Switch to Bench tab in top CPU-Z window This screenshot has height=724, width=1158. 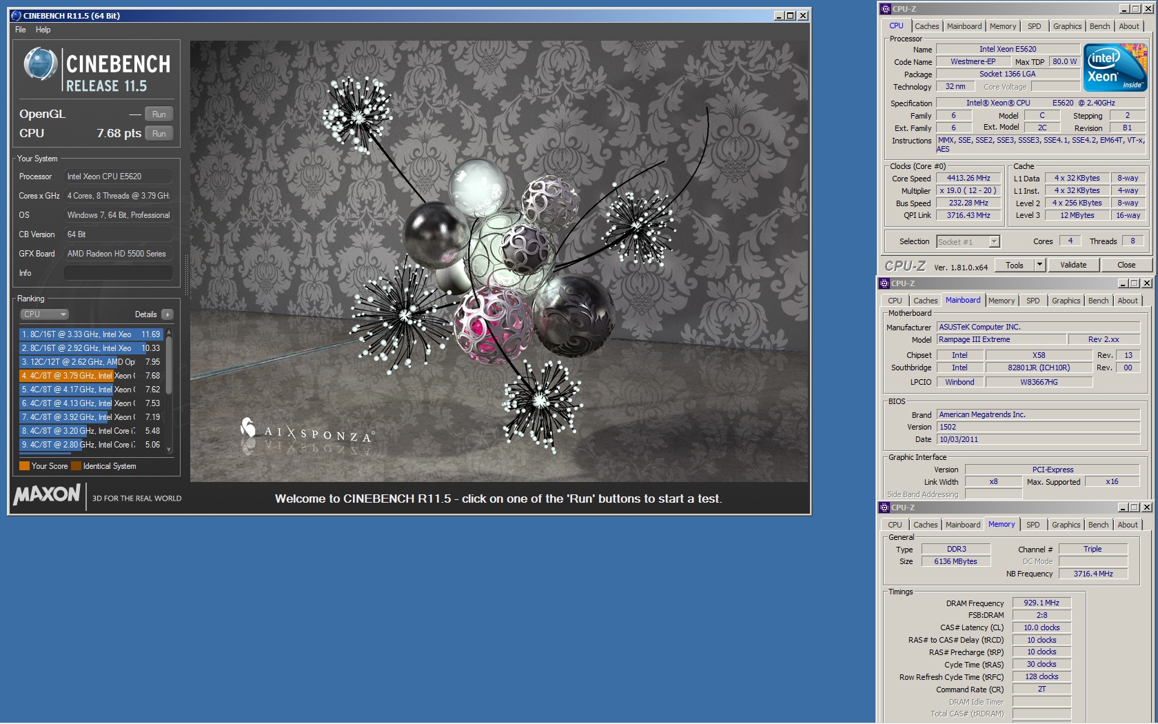[1100, 26]
